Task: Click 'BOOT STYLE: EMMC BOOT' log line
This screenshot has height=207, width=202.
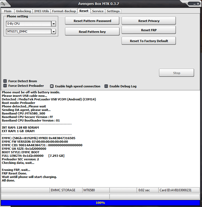Action: tap(21, 152)
